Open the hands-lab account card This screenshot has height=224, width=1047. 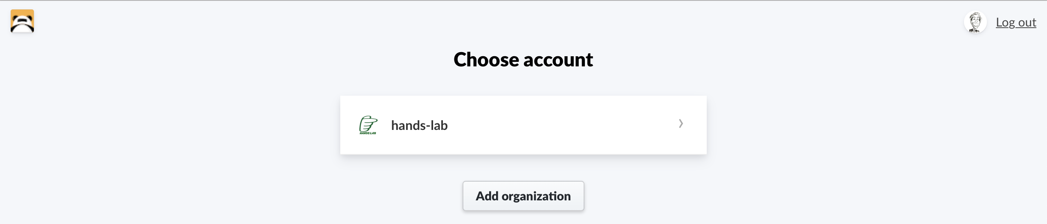click(x=523, y=125)
